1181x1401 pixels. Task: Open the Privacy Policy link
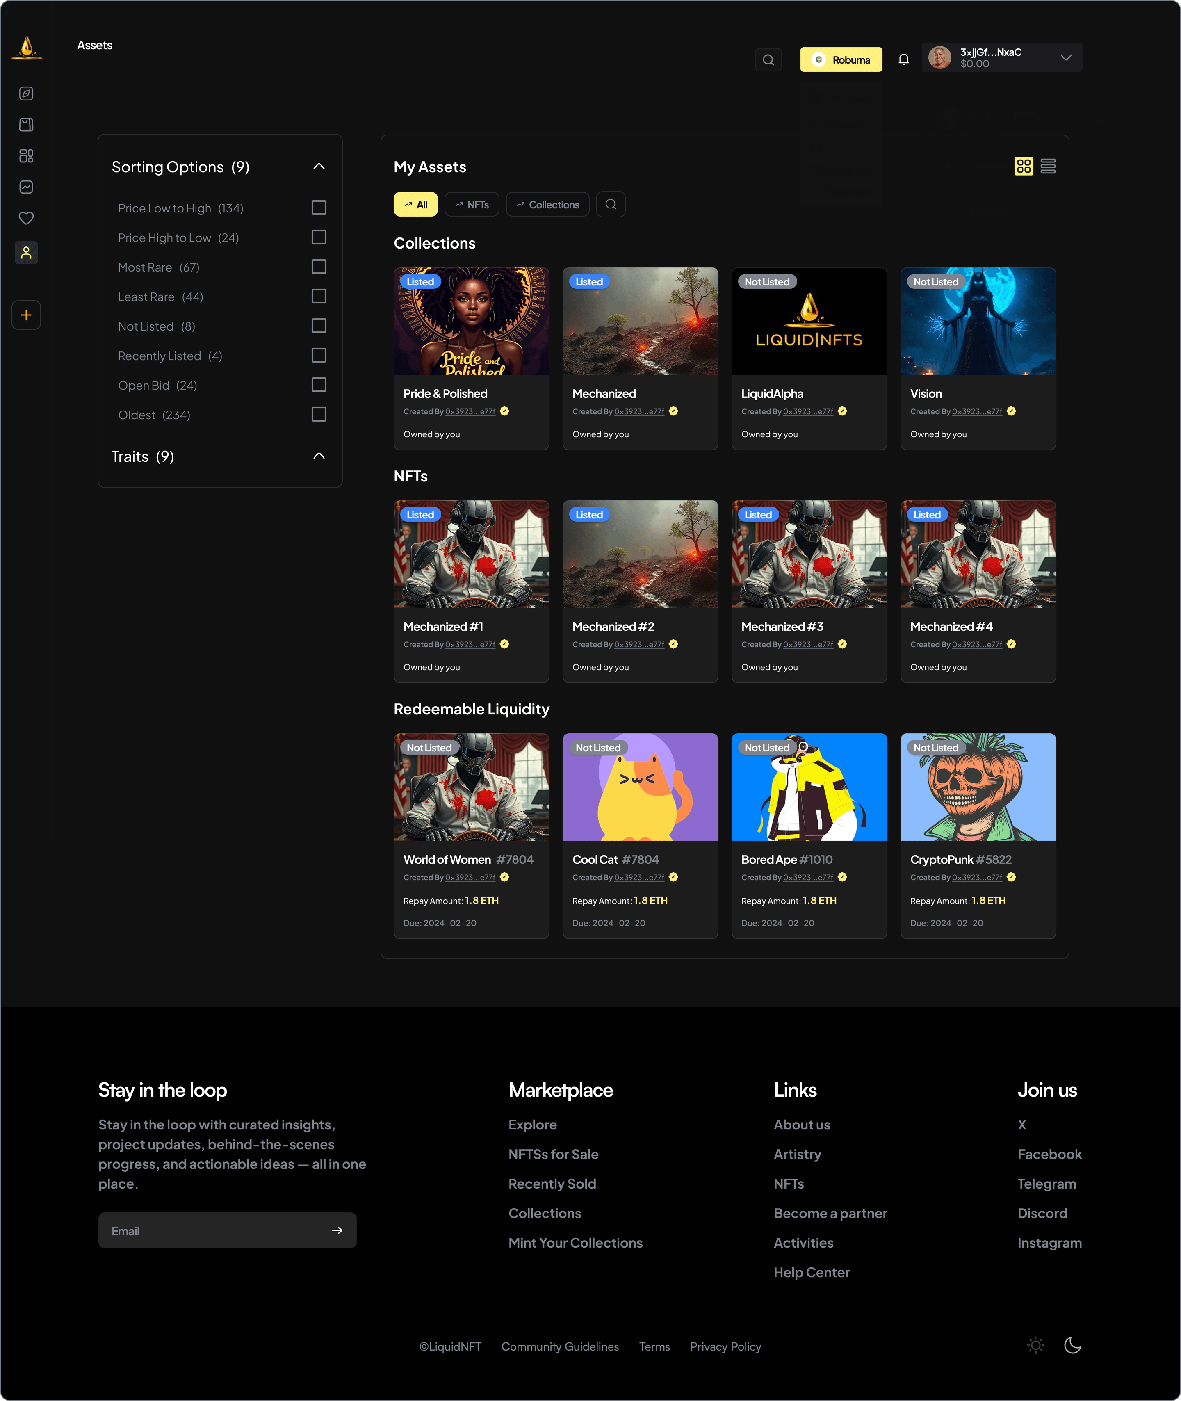726,1346
